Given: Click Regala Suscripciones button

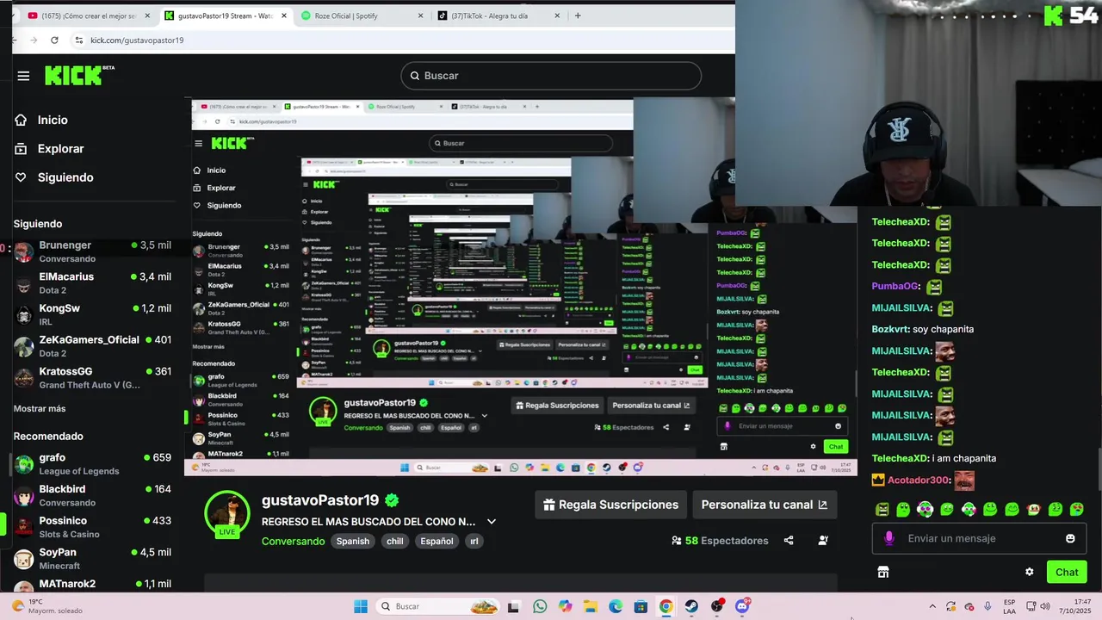Looking at the screenshot, I should click(610, 505).
